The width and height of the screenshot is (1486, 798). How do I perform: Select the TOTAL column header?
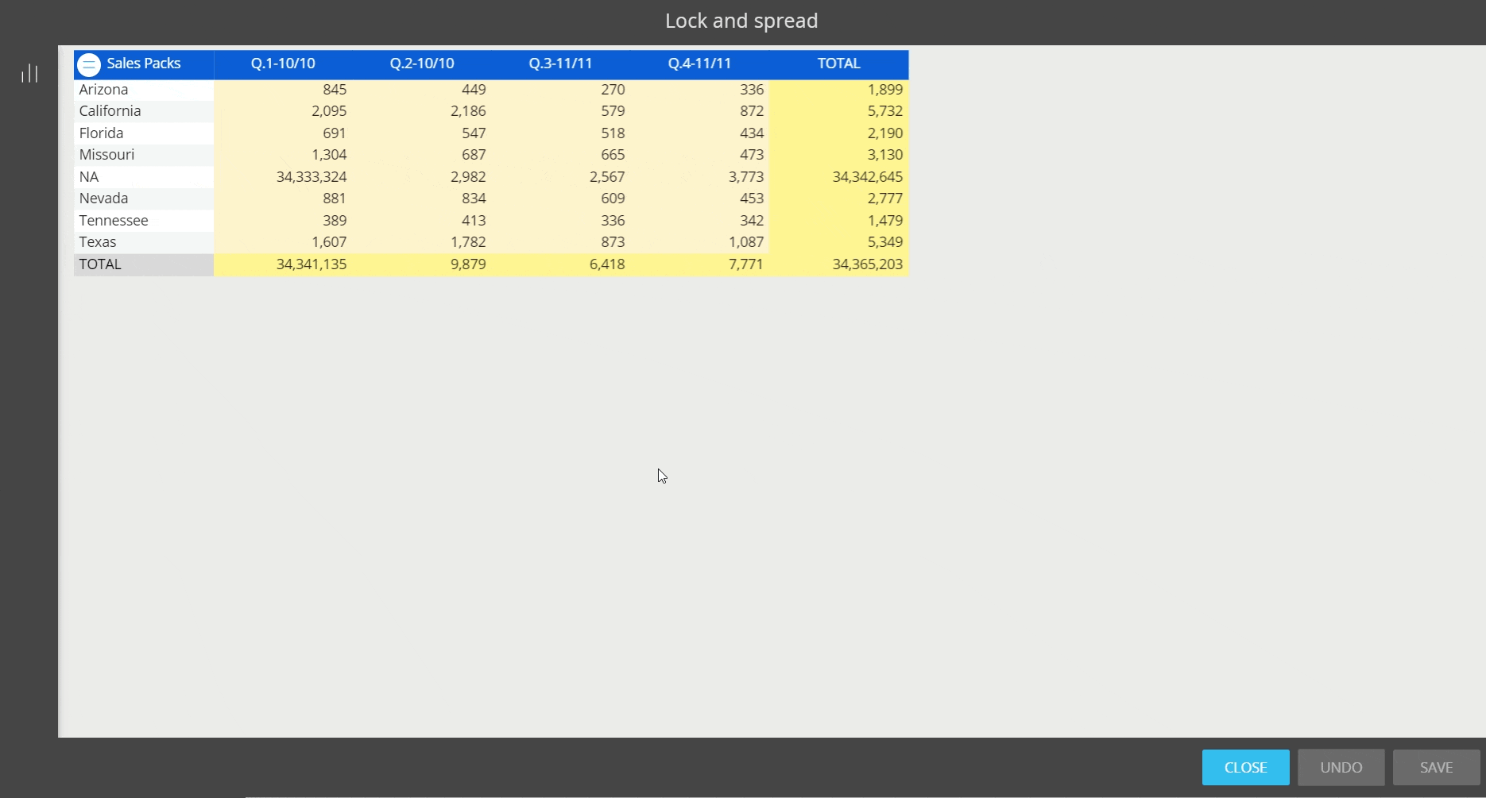[838, 64]
